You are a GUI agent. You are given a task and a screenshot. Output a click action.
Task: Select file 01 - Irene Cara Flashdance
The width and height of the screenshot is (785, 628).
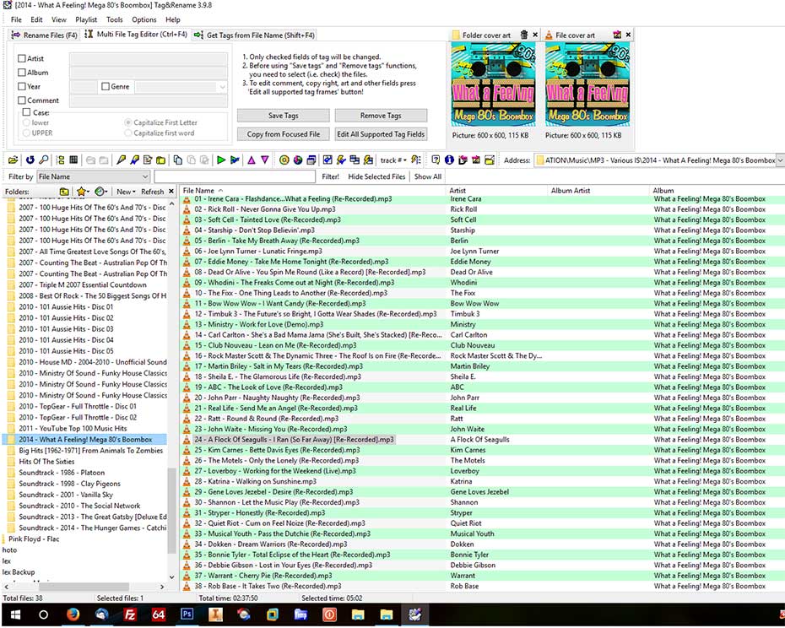293,199
